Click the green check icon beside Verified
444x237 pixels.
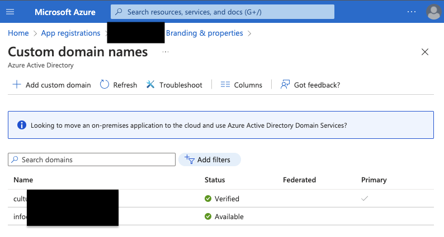(208, 199)
